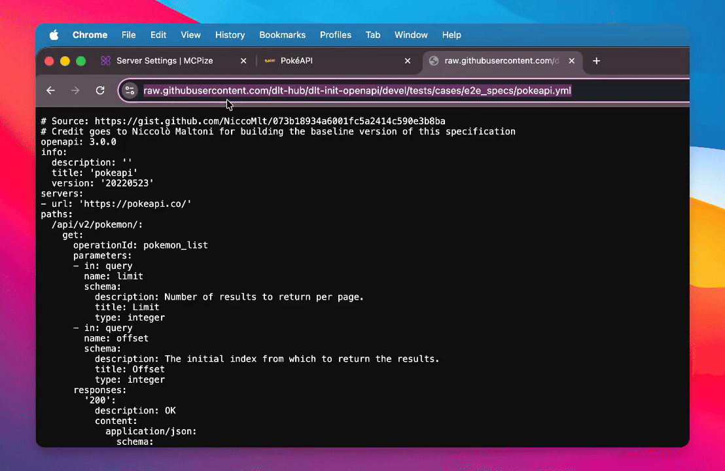Click the PokéAPI tab favicon
The image size is (725, 471).
(x=269, y=61)
